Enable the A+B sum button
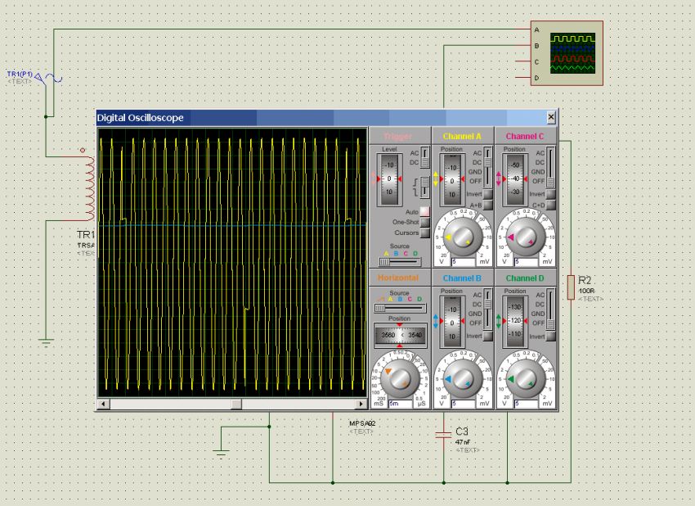This screenshot has height=506, width=695. pos(487,206)
